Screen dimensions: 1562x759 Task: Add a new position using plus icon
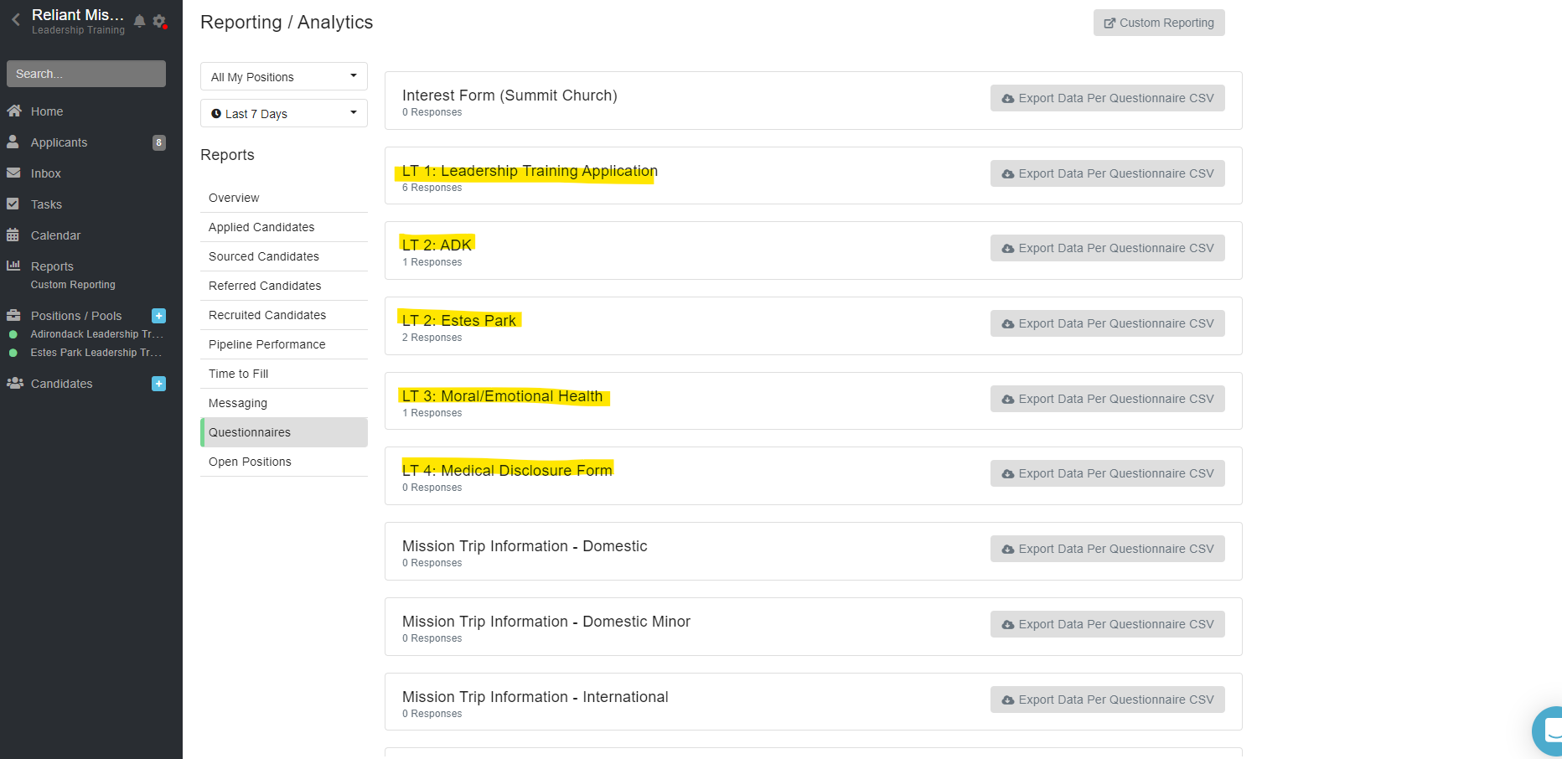pyautogui.click(x=158, y=316)
